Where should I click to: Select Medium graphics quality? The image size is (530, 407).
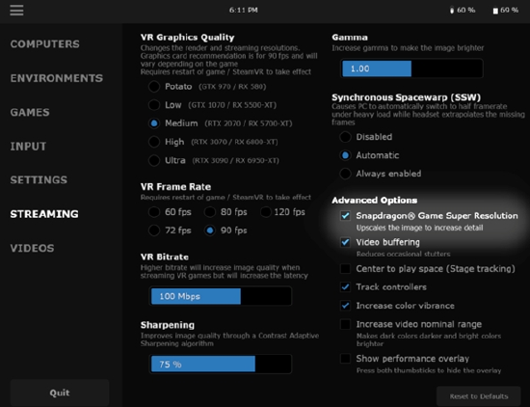pos(154,123)
